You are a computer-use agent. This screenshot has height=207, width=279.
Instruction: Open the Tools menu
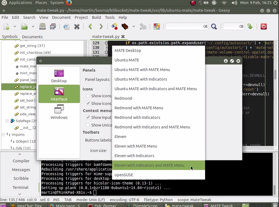(x=110, y=17)
